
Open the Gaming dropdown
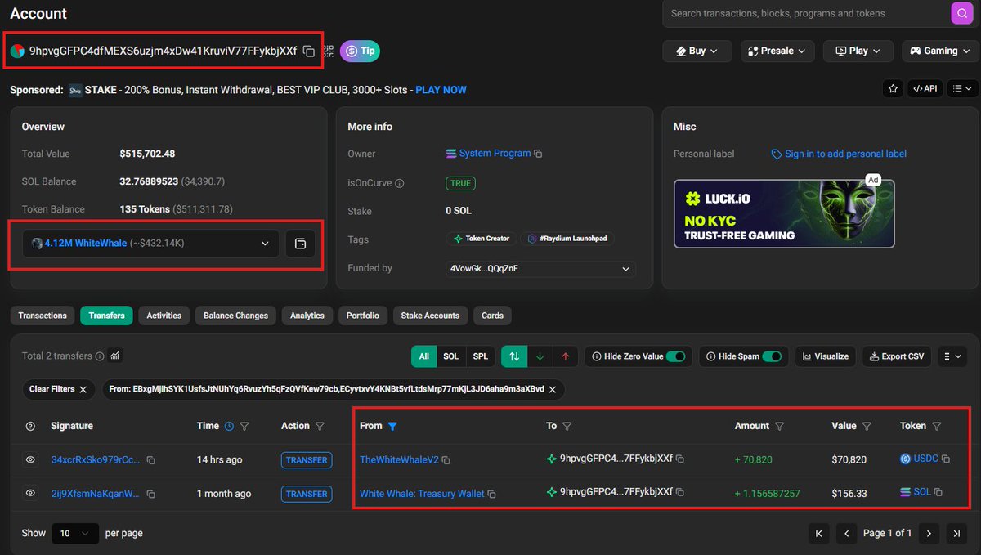(x=940, y=51)
